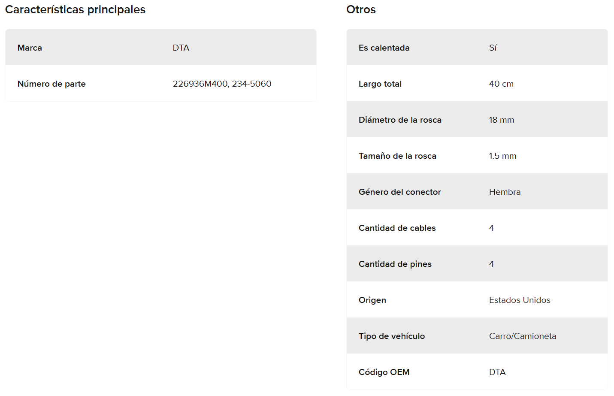This screenshot has height=396, width=614.
Task: Click the Estados Unidos origin value
Action: (x=519, y=300)
